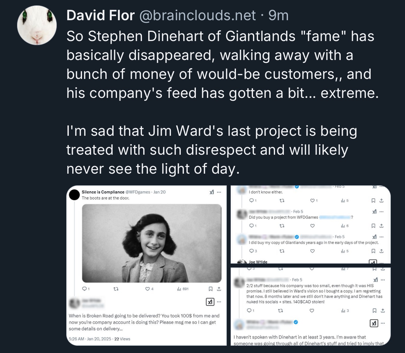This screenshot has height=353, width=405.
Task: Click the share icon under "I don't know either"
Action: 381,200
